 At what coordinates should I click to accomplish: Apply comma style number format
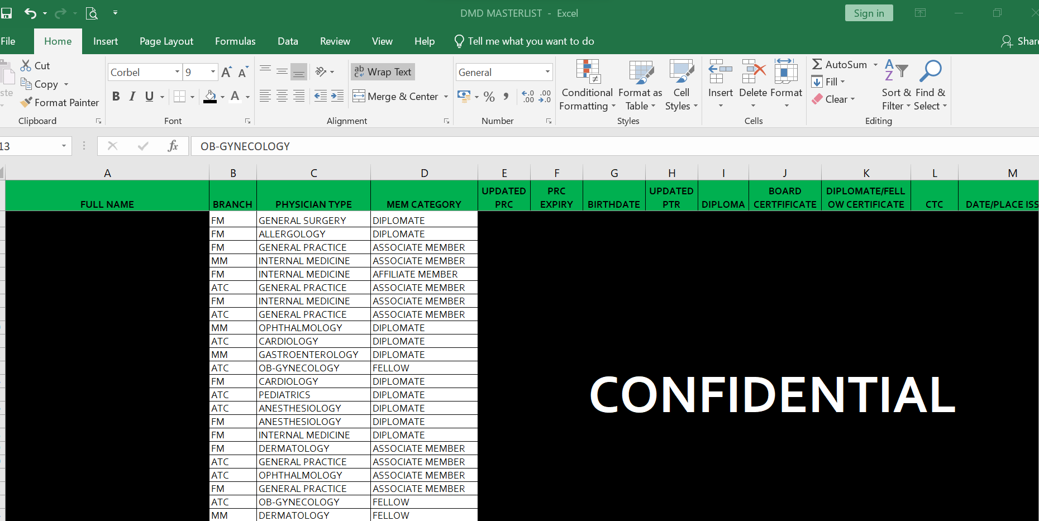click(x=506, y=97)
